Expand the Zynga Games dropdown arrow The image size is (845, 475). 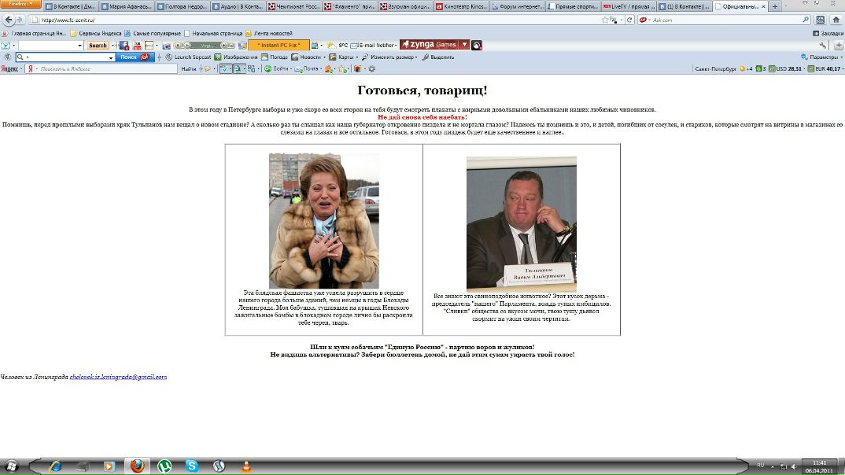tap(465, 45)
